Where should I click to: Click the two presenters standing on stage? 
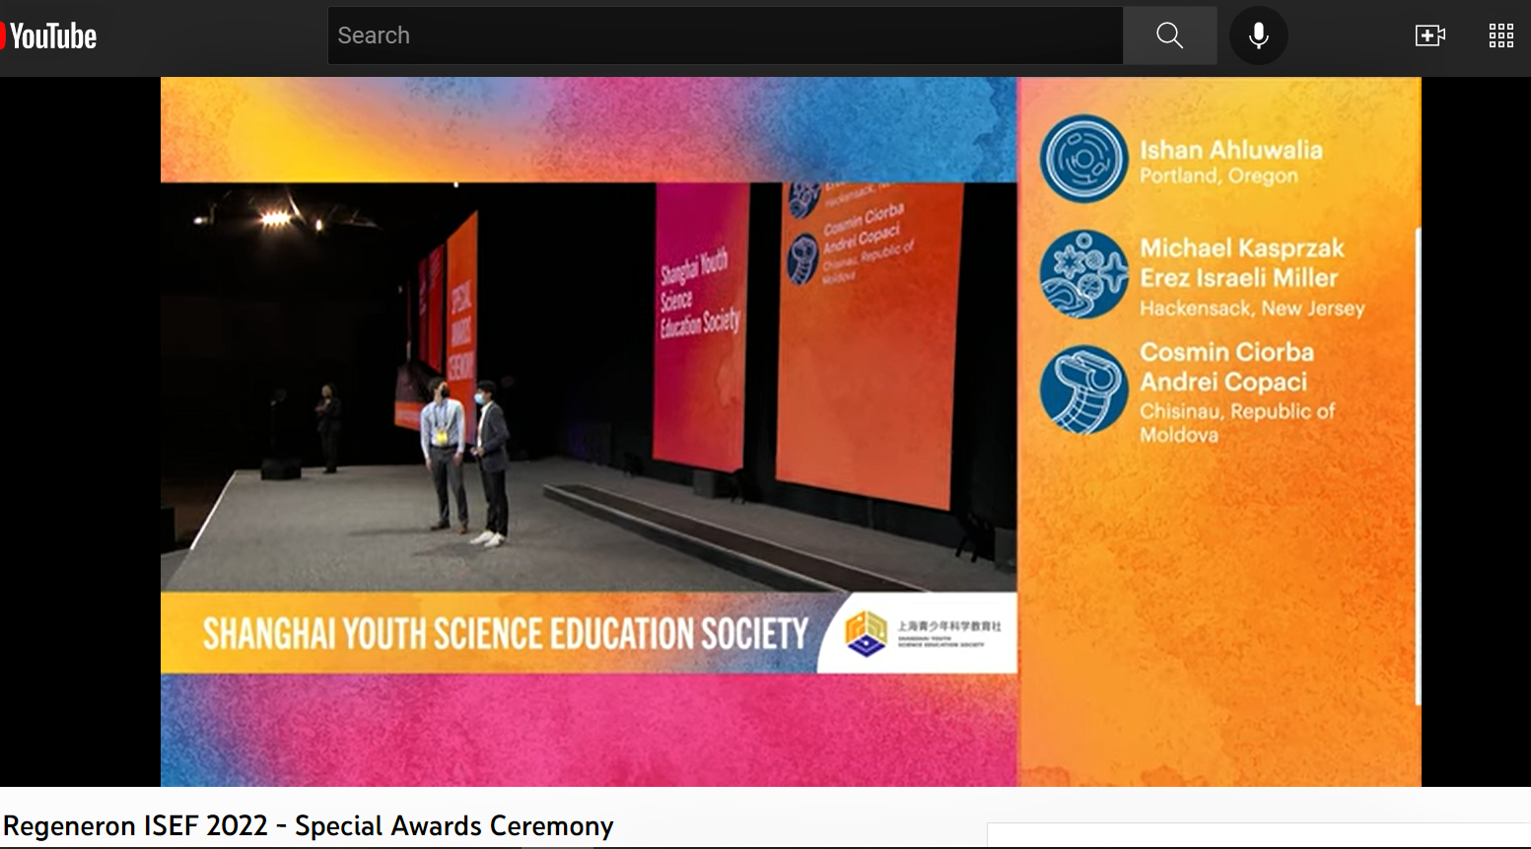coord(465,459)
